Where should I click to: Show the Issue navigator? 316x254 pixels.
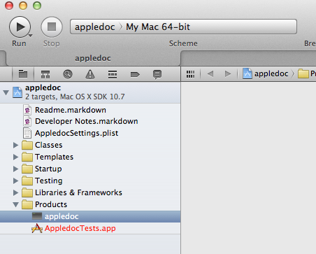point(90,74)
